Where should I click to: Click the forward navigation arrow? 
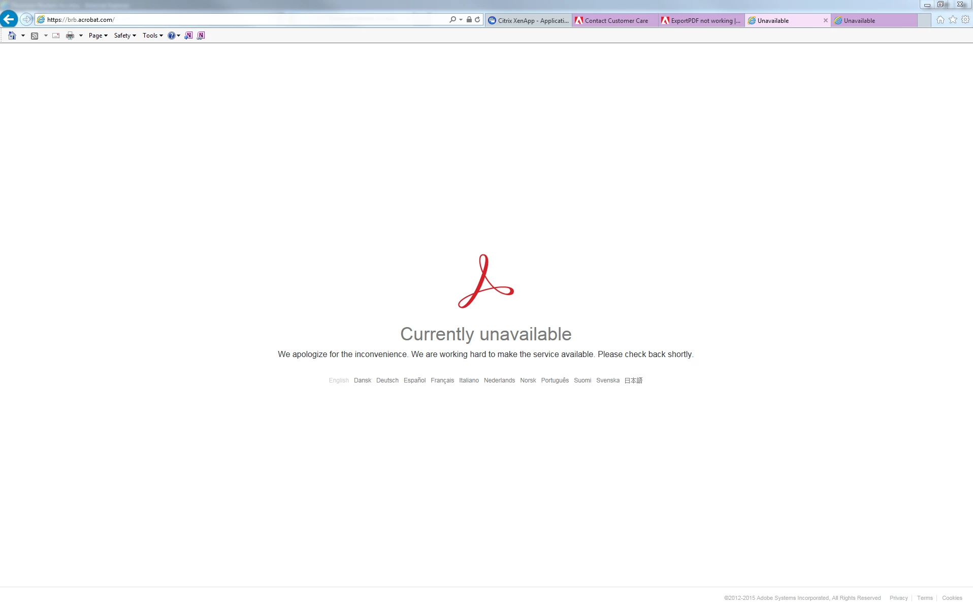(x=26, y=19)
